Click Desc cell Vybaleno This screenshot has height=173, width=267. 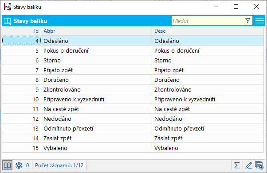click(x=208, y=148)
